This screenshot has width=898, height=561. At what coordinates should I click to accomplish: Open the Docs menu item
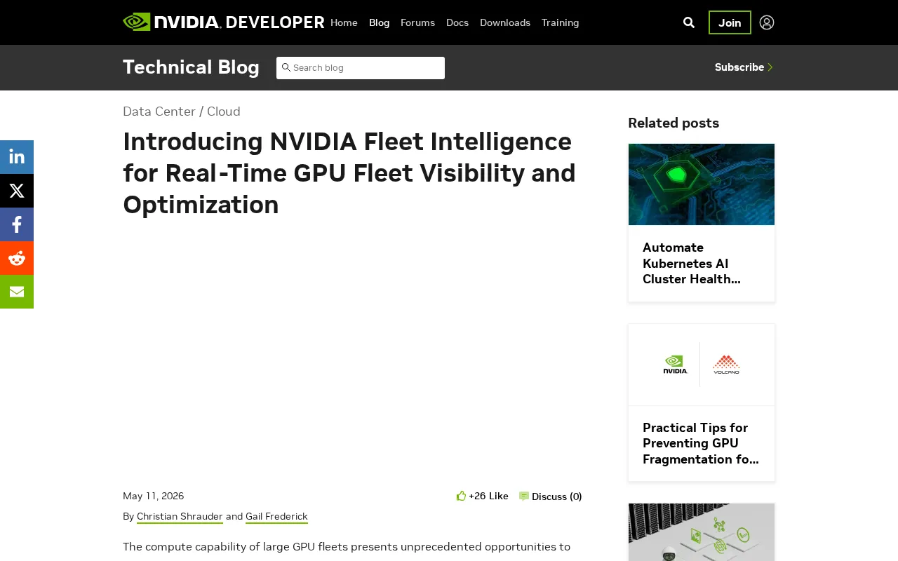pyautogui.click(x=457, y=22)
